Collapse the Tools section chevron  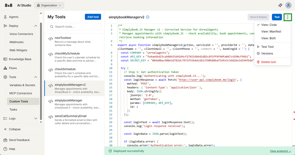pos(36,77)
